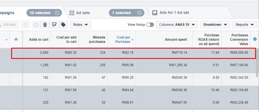259x112 pixels.
Task: Clear the 10 selected campaigns filter
Action: [57, 13]
